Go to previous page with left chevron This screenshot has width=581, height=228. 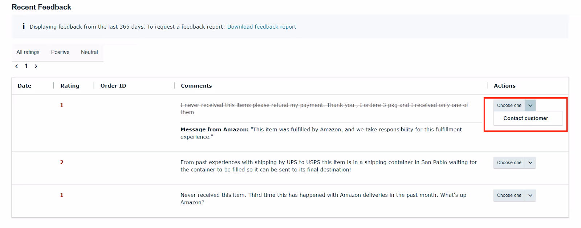click(17, 66)
